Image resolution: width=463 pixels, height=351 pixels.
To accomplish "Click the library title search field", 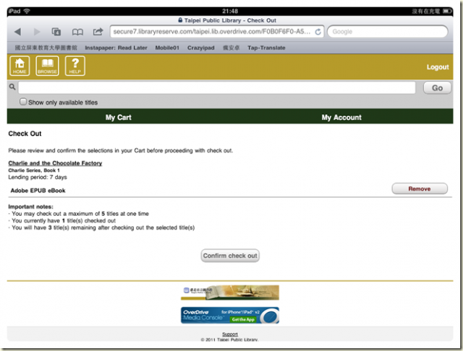I will (x=217, y=87).
